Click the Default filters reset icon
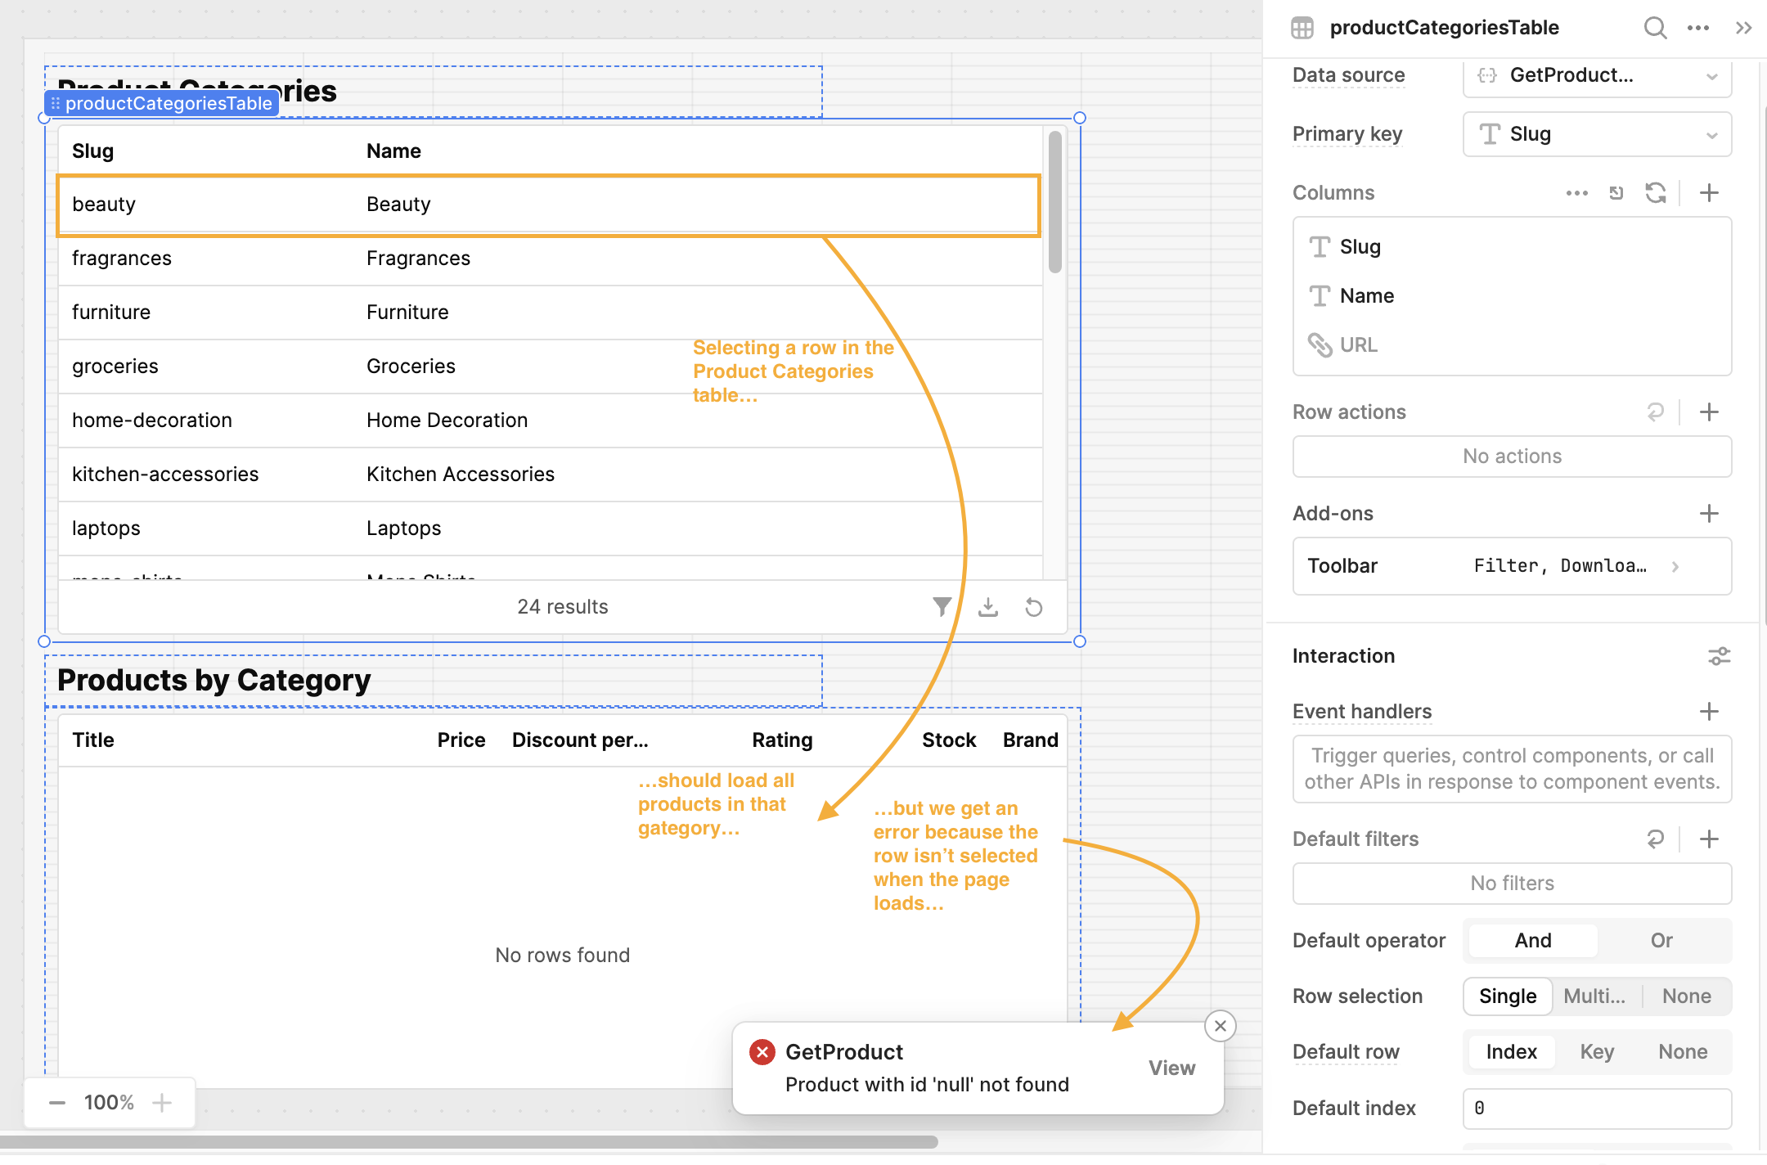Image resolution: width=1767 pixels, height=1165 pixels. 1656,839
